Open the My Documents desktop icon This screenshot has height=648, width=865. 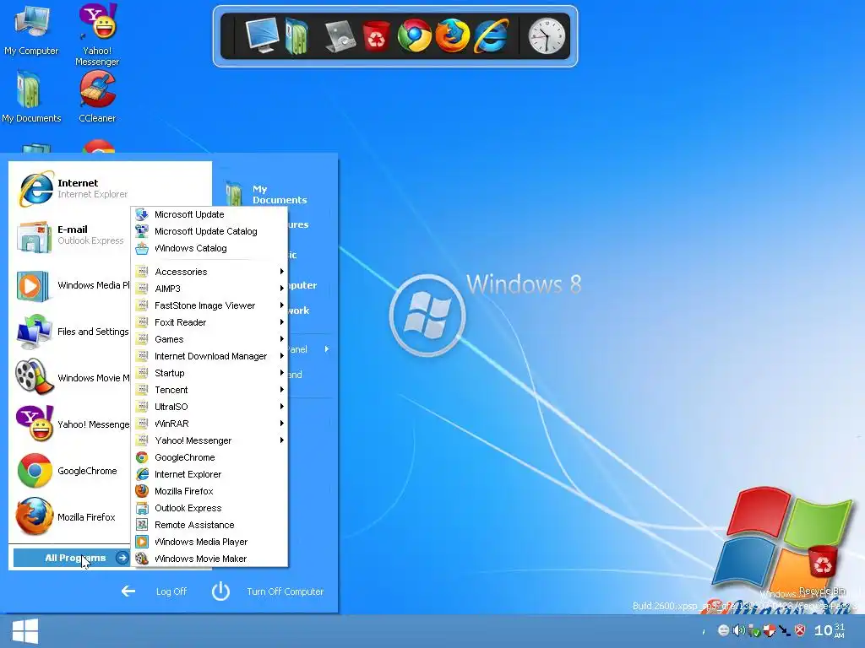31,97
